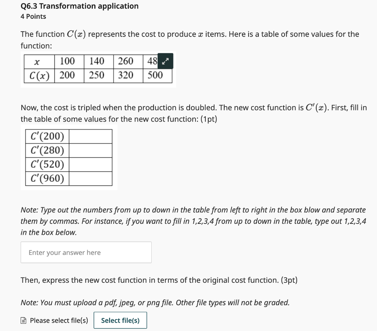Select the 4 Points label under the title
This screenshot has height=331, width=377.
click(x=33, y=16)
